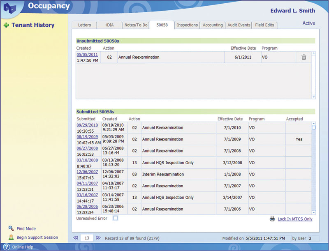Screen dimensions: 329x251
Task: Delete the unsubmitted Annual Reexamination with trash icon
Action: [304, 57]
